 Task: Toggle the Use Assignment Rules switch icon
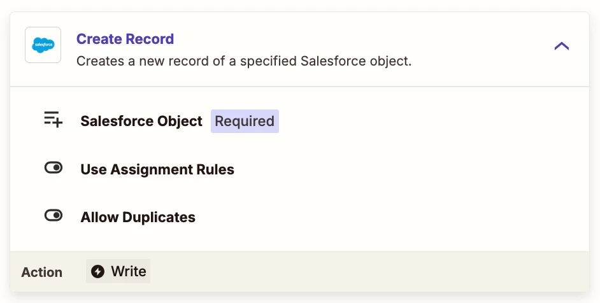click(54, 167)
